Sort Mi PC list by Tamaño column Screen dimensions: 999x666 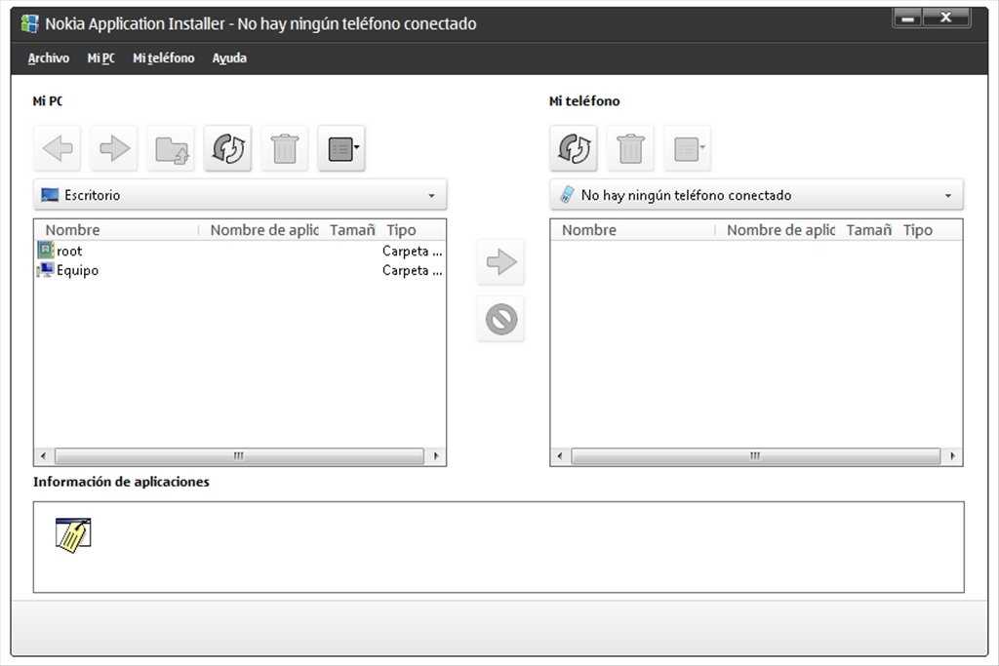pyautogui.click(x=351, y=230)
